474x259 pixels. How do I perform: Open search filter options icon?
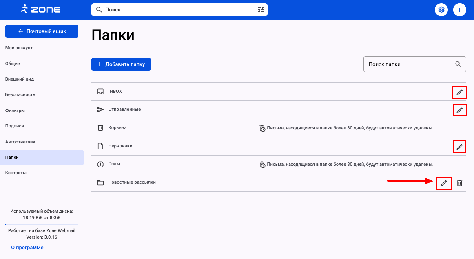(261, 10)
